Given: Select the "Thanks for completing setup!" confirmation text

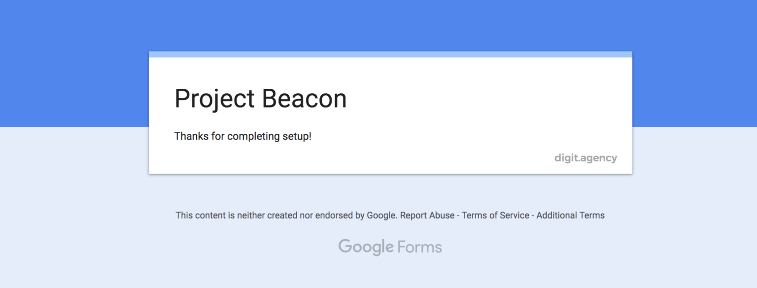Looking at the screenshot, I should point(242,136).
